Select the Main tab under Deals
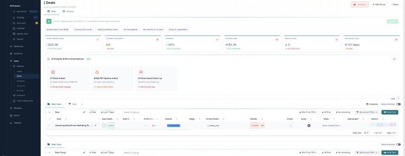Screen dimensions: 405x156 click(52, 12)
